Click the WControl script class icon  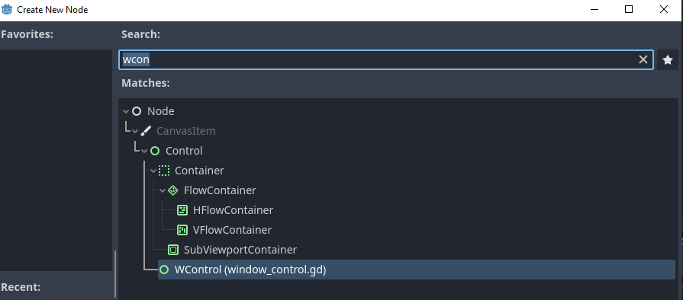(164, 270)
